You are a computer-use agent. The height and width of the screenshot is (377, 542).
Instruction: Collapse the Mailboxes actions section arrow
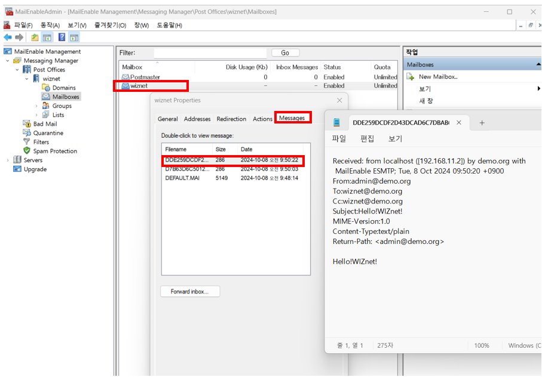coord(538,64)
